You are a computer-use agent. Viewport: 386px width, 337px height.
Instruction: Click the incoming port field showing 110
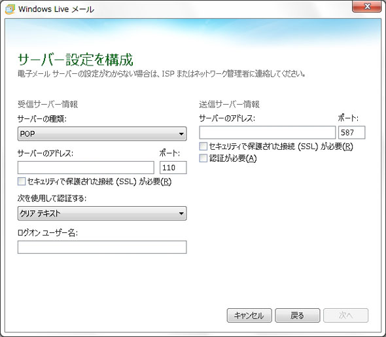pyautogui.click(x=173, y=168)
